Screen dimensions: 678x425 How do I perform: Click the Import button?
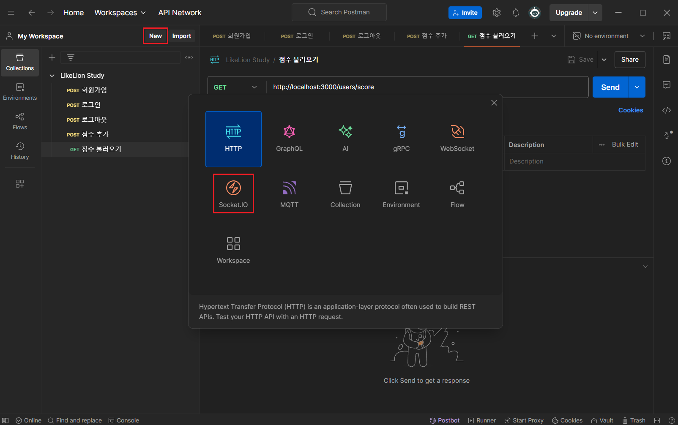pos(182,36)
